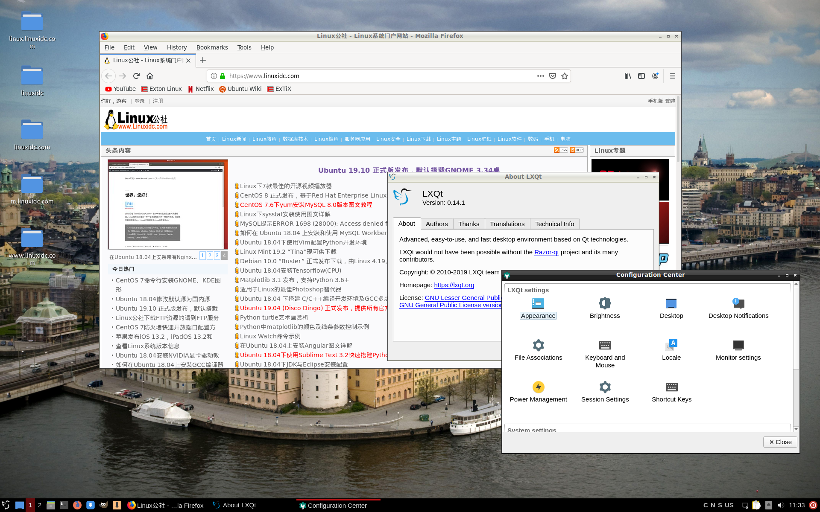The width and height of the screenshot is (820, 512).
Task: Save page to Pocket
Action: 553,76
